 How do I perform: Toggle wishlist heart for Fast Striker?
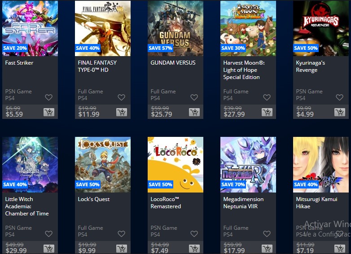tap(48, 97)
